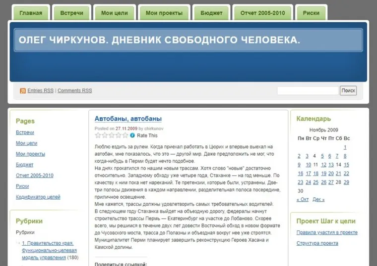
Task: Switch to the Бюджет tab
Action: 211,13
